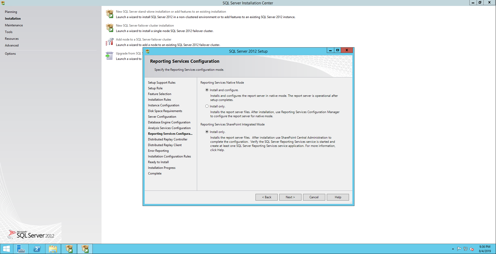Open File Explorer from the taskbar
This screenshot has height=254, width=496.
53,249
